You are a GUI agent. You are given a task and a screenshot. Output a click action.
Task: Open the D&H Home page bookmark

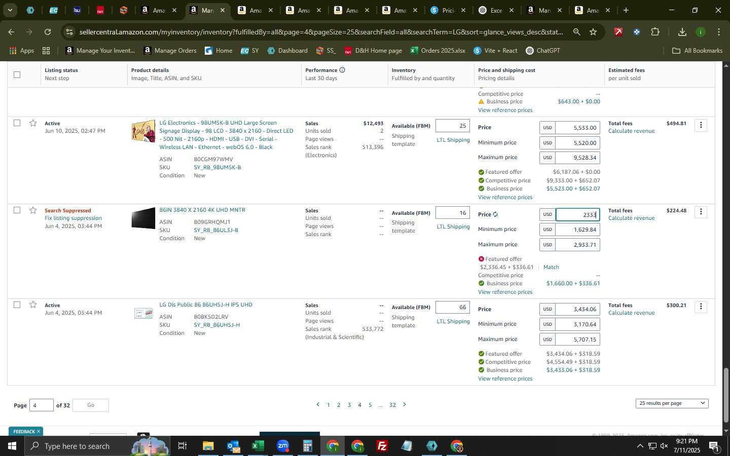tap(373, 51)
